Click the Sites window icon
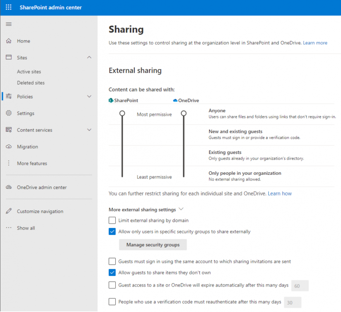341x312 pixels. point(9,57)
